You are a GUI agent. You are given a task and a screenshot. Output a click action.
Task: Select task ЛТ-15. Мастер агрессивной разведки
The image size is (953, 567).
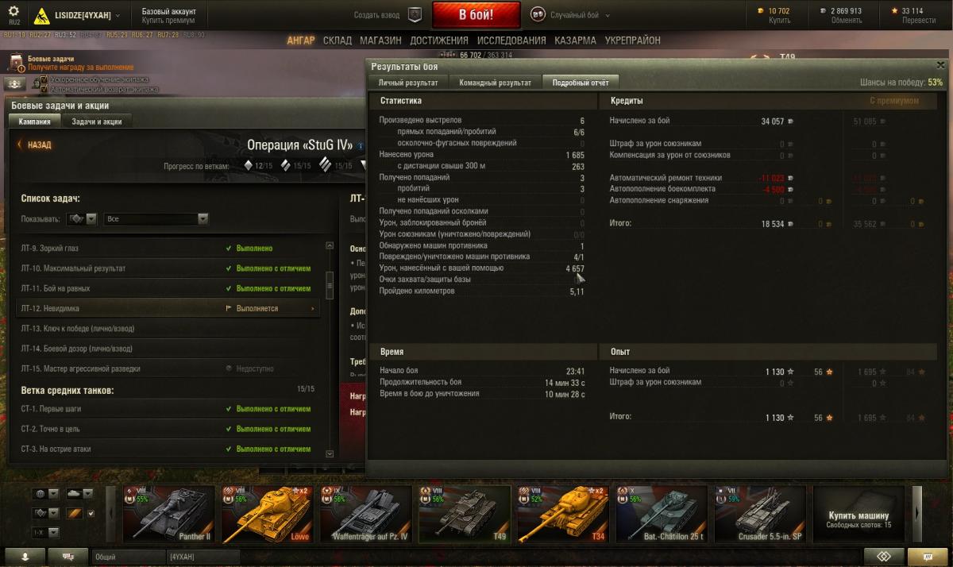168,368
